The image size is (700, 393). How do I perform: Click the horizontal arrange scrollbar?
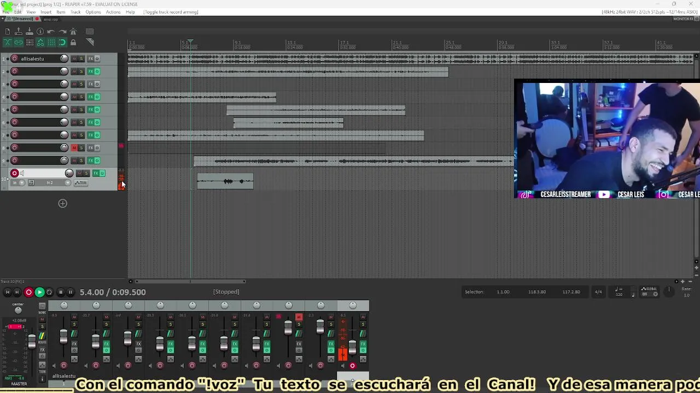coord(190,282)
